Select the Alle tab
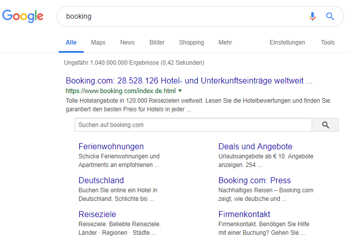The width and height of the screenshot is (349, 250). coord(71,43)
